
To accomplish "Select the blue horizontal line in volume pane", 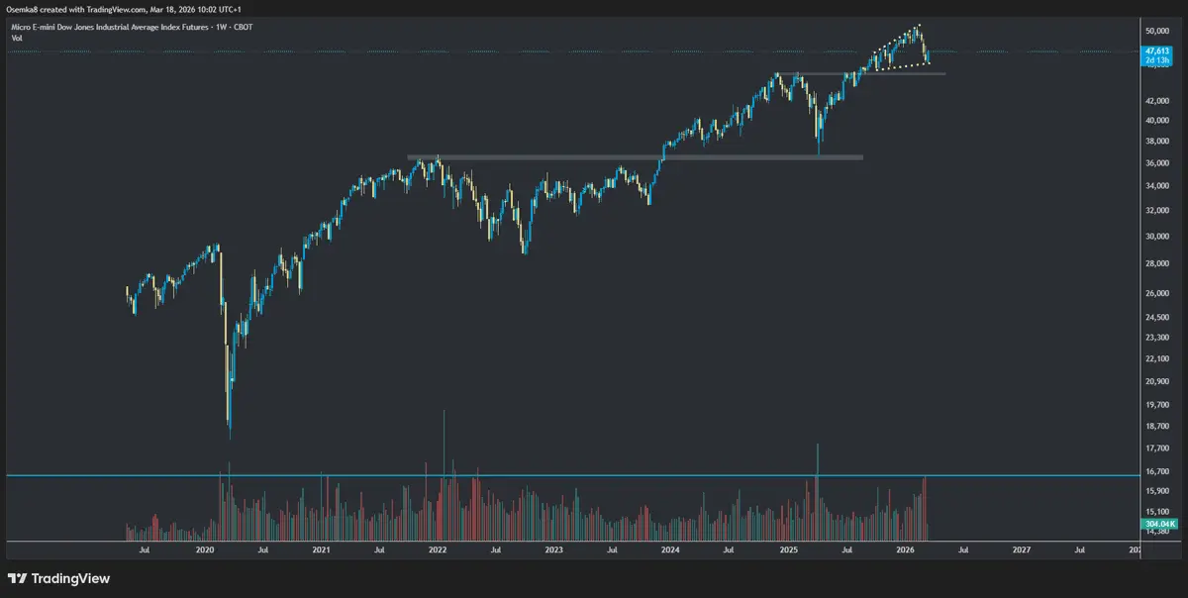I will click(x=572, y=476).
